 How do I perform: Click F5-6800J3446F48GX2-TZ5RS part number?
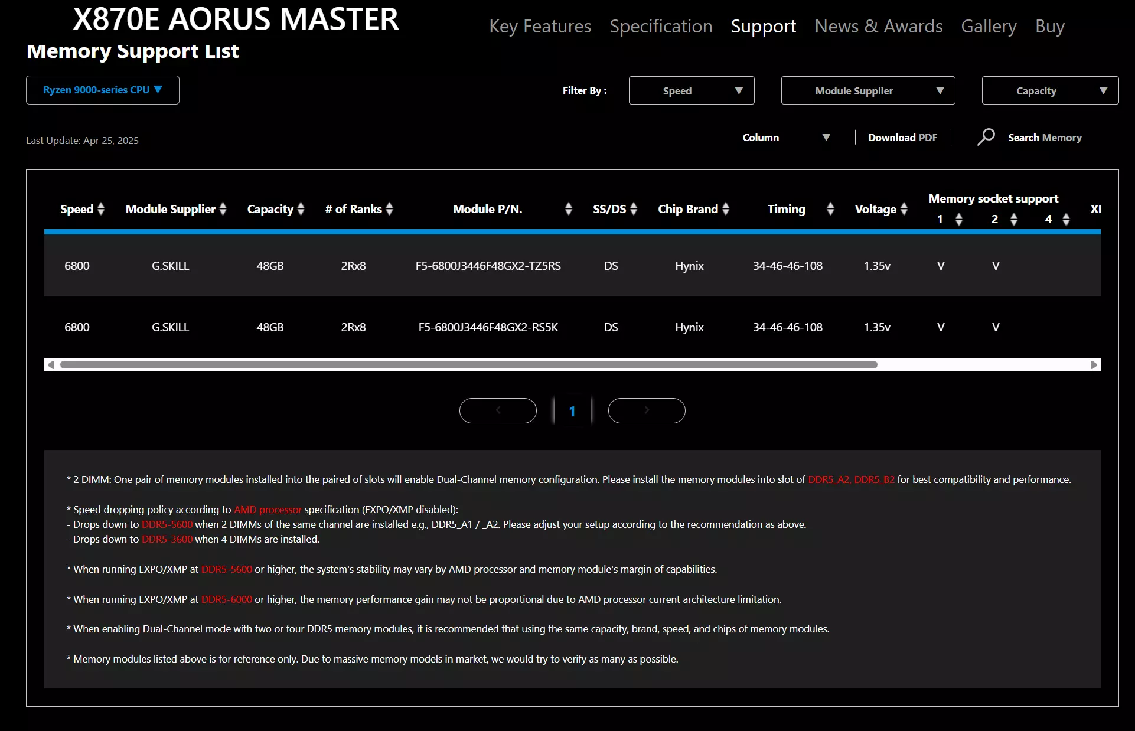coord(488,266)
